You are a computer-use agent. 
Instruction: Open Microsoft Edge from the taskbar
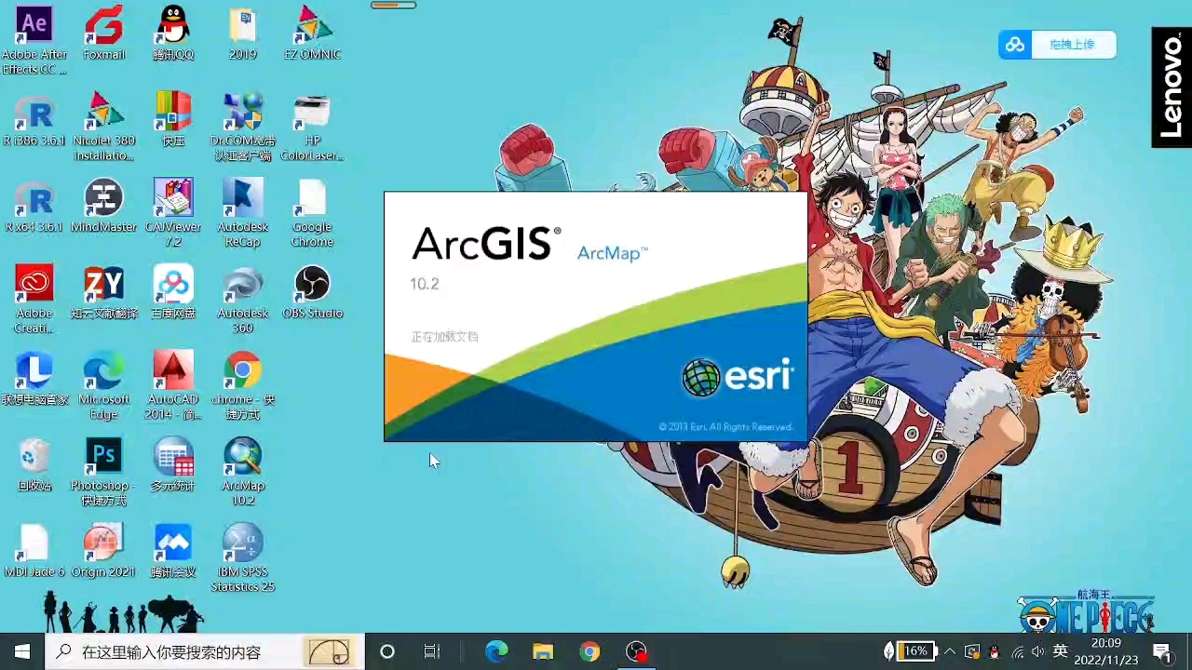(x=496, y=651)
